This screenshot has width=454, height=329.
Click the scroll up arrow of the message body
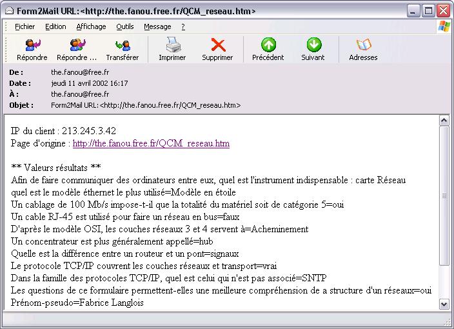point(444,121)
